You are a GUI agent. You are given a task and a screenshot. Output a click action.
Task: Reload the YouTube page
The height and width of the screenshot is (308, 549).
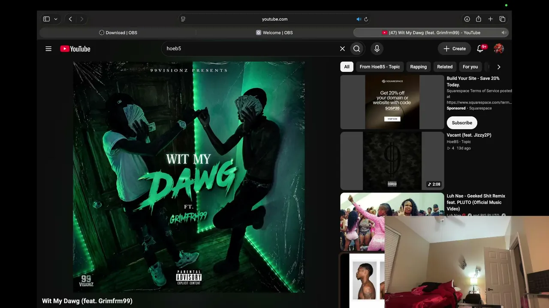coord(366,19)
